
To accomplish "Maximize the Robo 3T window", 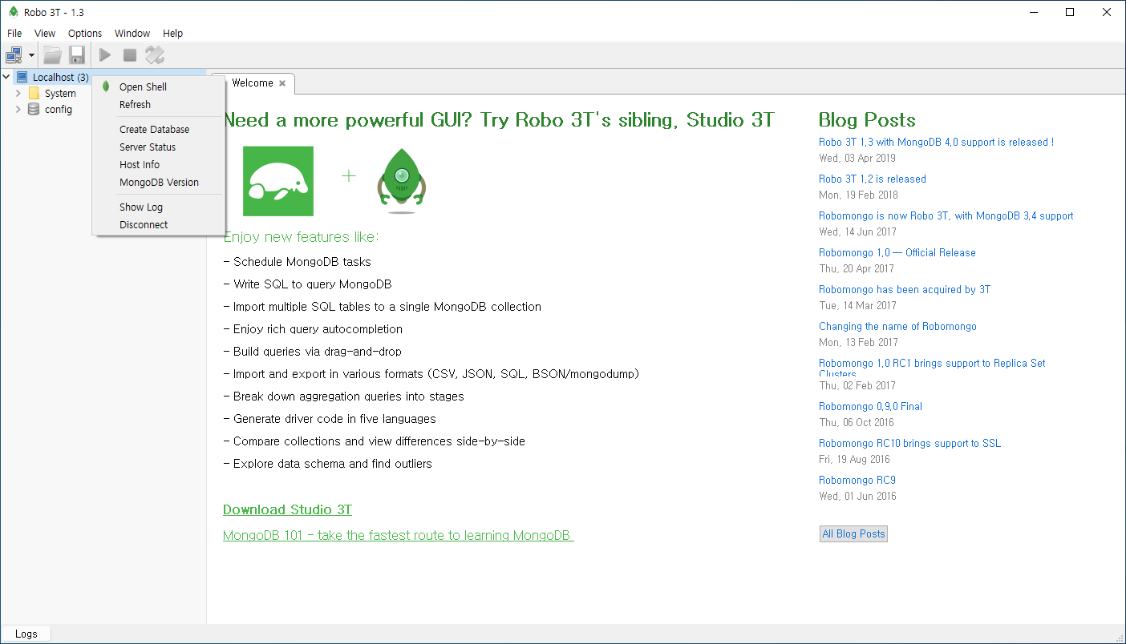I will 1070,12.
